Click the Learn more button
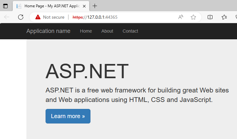The width and height of the screenshot is (237, 139). click(x=68, y=116)
